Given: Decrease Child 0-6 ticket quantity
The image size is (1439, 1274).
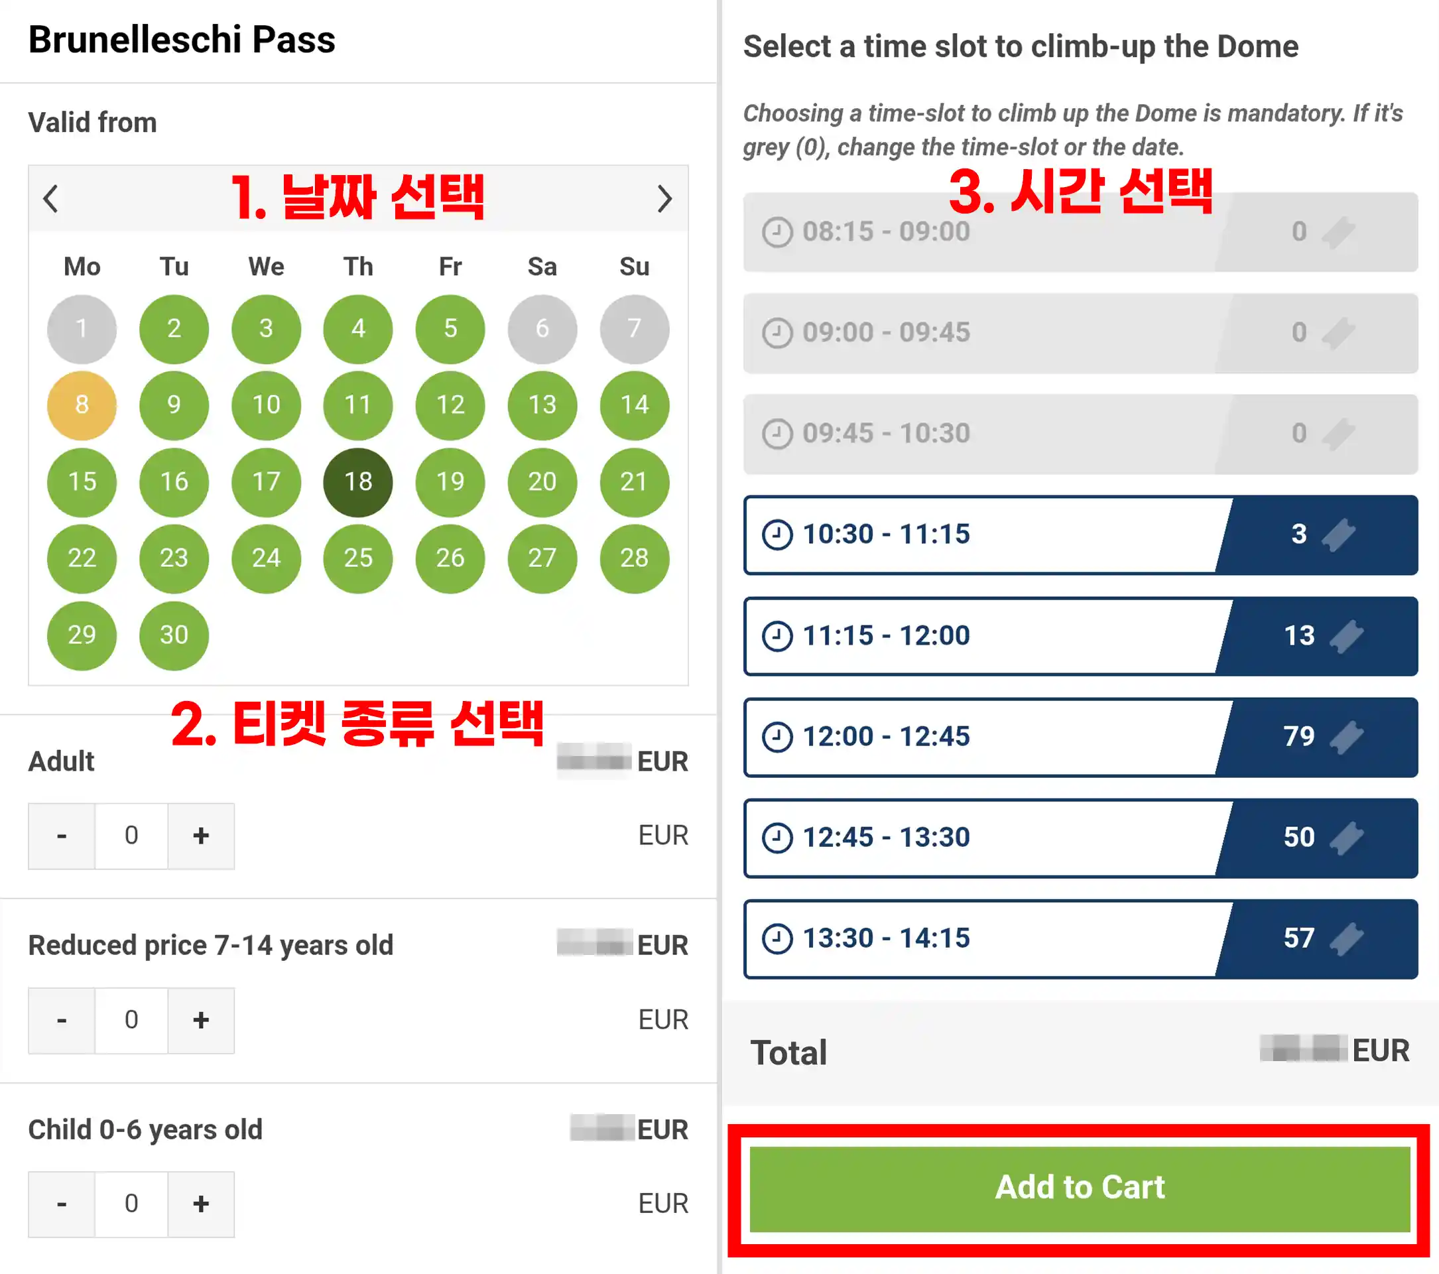Looking at the screenshot, I should (62, 1204).
